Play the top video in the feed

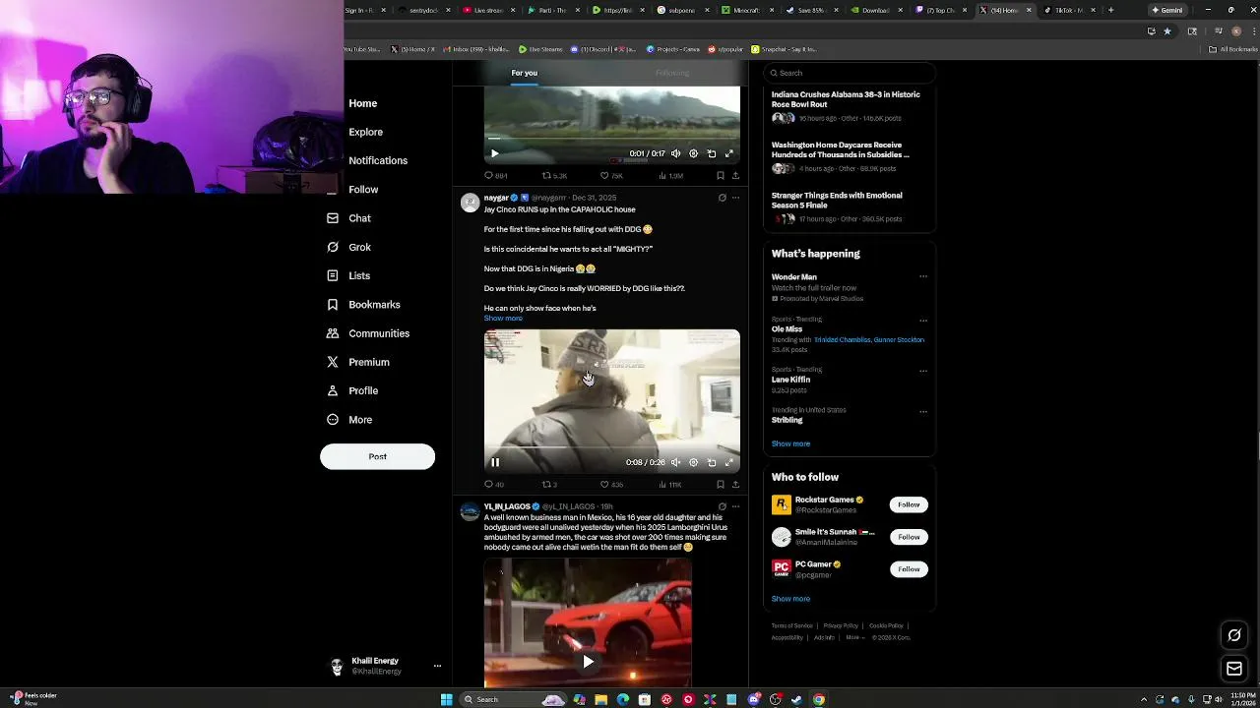pyautogui.click(x=495, y=153)
